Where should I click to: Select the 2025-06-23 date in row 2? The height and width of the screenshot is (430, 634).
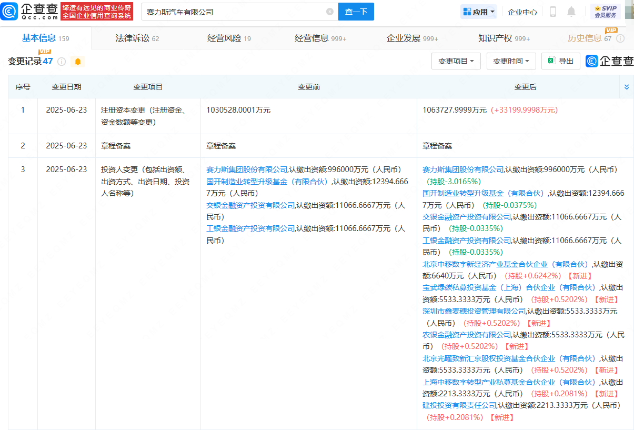66,146
